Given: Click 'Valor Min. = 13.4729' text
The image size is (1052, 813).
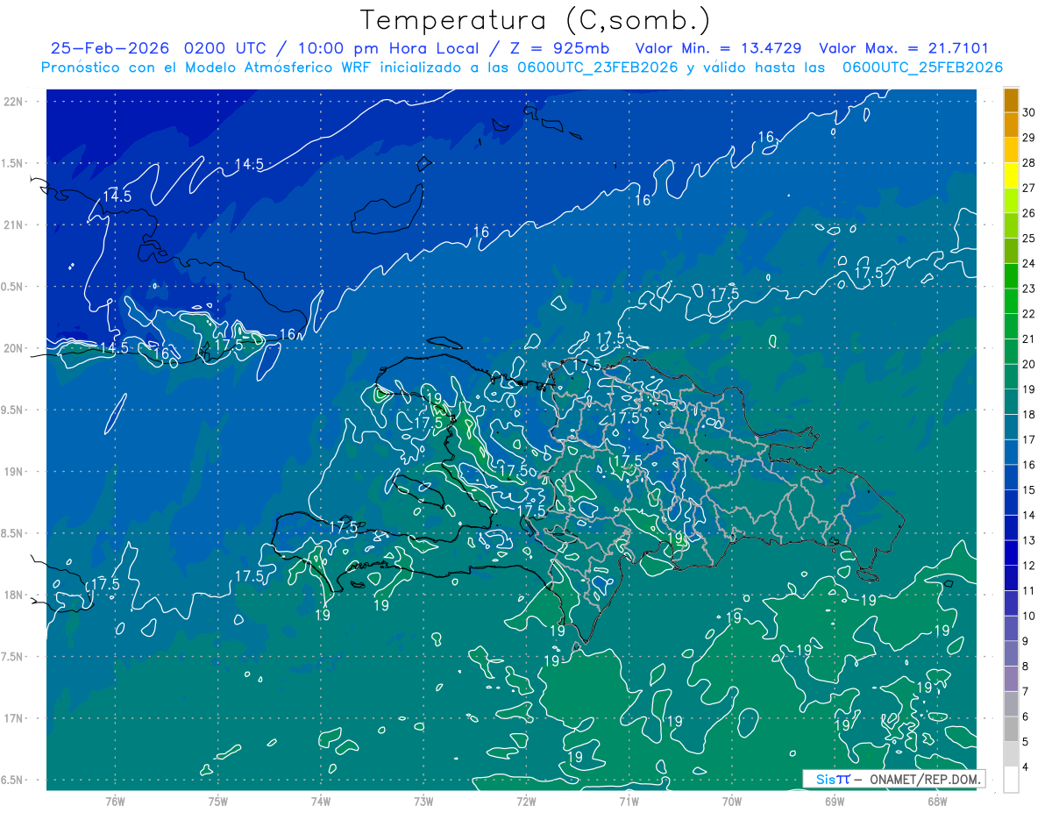Looking at the screenshot, I should (720, 48).
